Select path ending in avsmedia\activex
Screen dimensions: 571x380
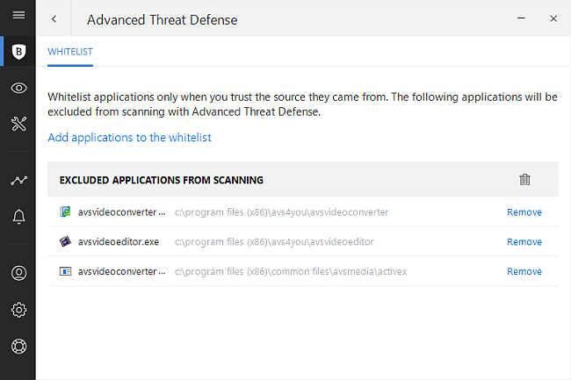(291, 272)
